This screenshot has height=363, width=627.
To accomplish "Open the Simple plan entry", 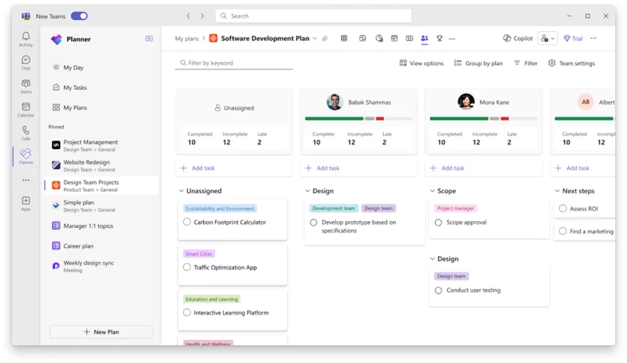I will point(102,206).
